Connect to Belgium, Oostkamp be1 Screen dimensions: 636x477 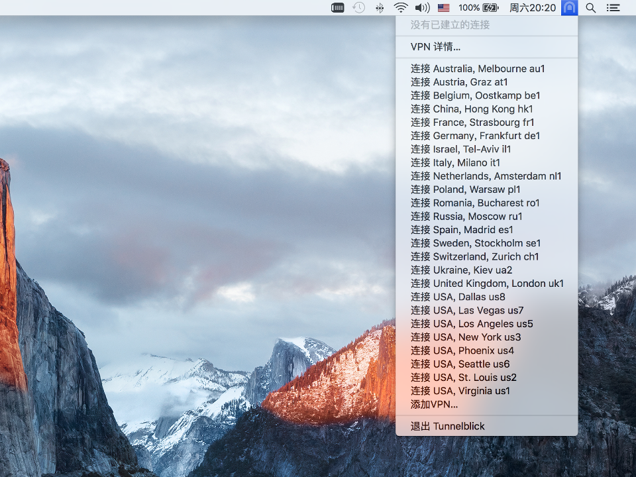click(x=487, y=95)
